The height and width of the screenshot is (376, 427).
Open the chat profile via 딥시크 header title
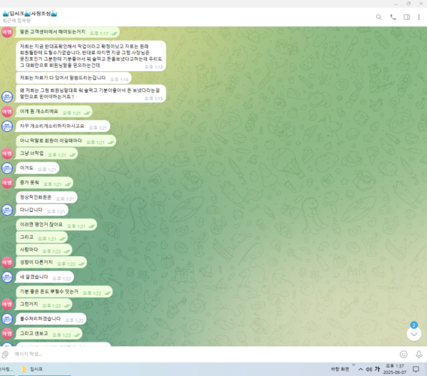30,14
